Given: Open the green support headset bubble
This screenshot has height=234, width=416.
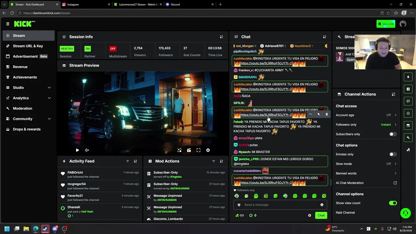Looking at the screenshot, I should tap(405, 213).
